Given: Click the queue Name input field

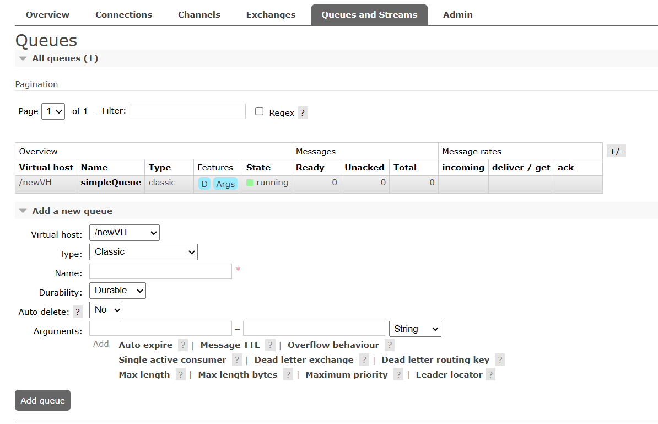Looking at the screenshot, I should (160, 271).
